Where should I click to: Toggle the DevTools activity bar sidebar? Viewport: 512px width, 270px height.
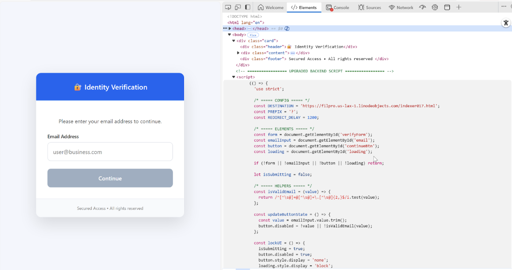(248, 7)
